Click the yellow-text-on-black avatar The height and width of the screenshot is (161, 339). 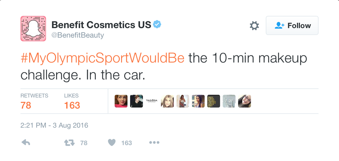pos(213,101)
